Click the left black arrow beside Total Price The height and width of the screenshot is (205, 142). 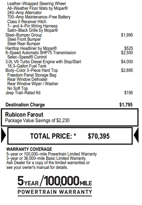[x=3, y=135]
